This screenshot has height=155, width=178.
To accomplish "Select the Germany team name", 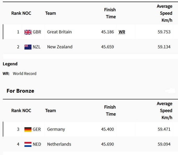I will (x=56, y=129).
